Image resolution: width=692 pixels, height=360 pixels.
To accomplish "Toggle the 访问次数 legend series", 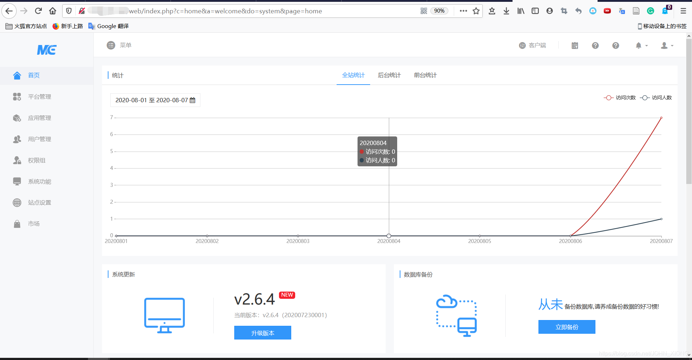I will (620, 98).
